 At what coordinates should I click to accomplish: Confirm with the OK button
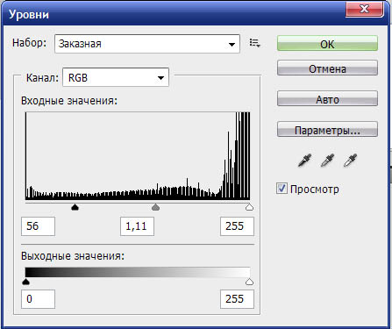[327, 44]
